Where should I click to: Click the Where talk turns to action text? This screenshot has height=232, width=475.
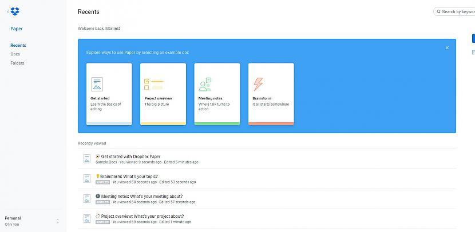[214, 106]
